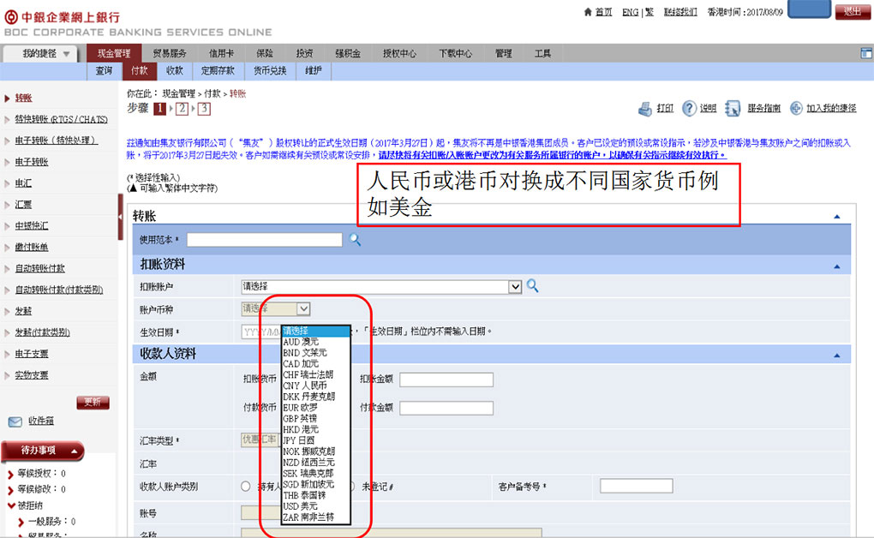This screenshot has width=874, height=538.
Task: Open the 扣账账户 dropdown list
Action: pyautogui.click(x=515, y=287)
